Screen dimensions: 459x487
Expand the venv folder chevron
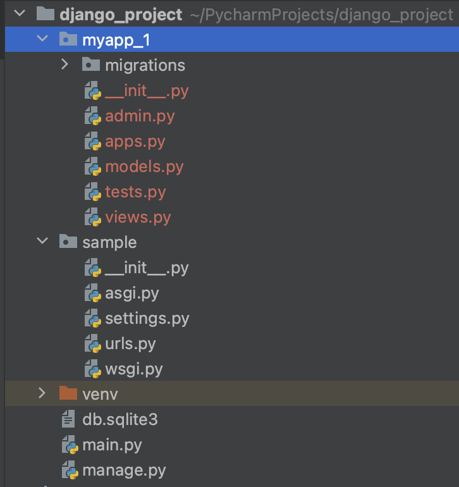point(42,393)
